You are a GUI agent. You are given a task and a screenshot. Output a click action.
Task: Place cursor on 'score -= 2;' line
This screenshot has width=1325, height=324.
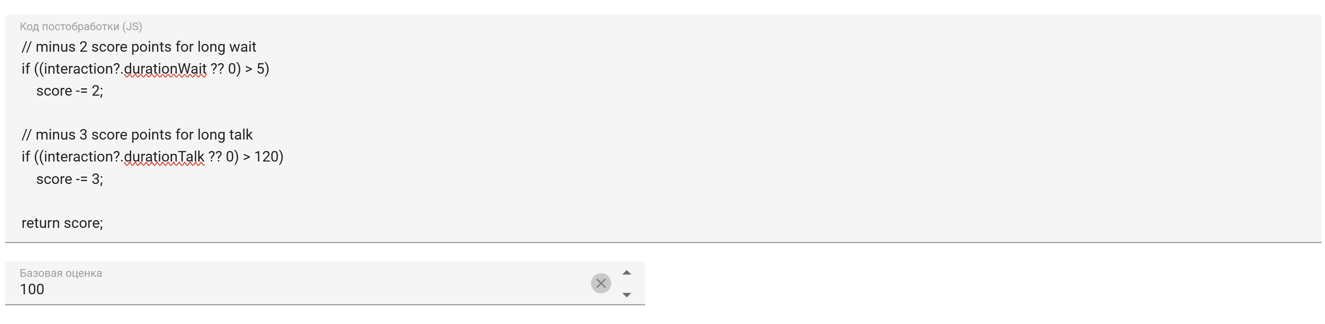(x=70, y=92)
